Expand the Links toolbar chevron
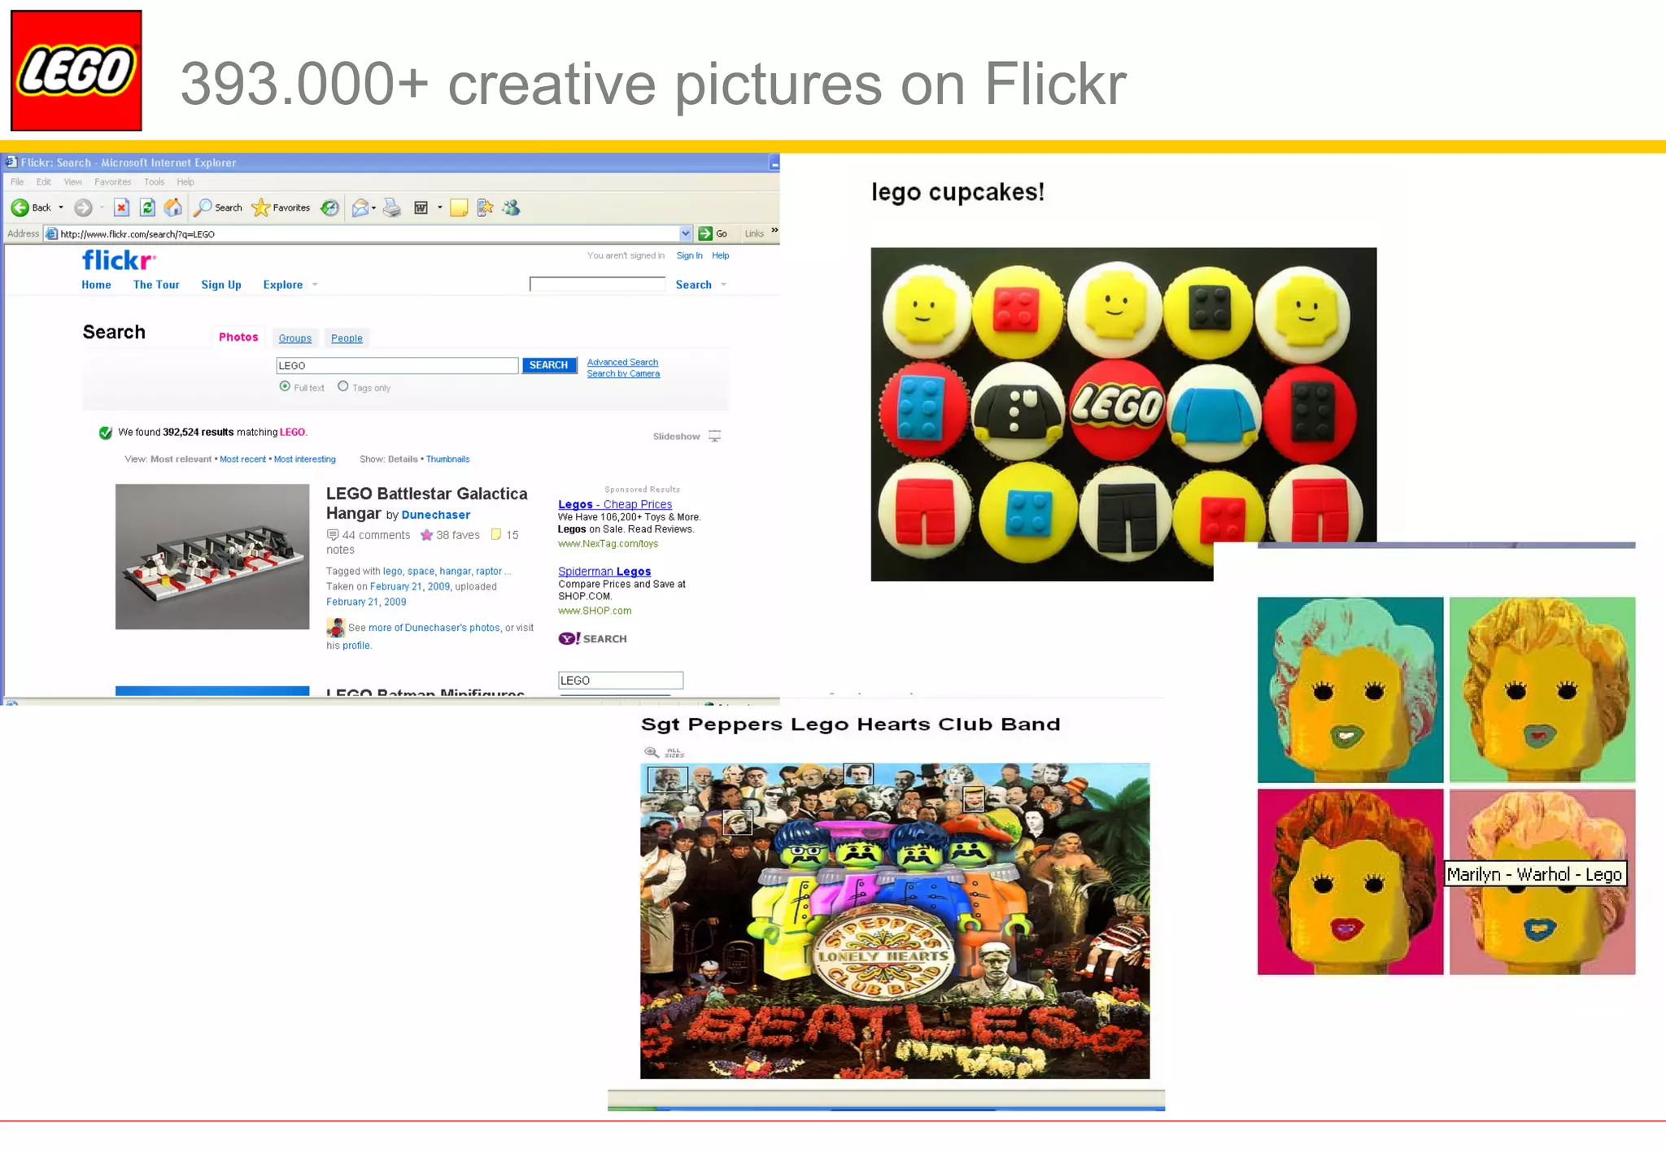 [774, 230]
